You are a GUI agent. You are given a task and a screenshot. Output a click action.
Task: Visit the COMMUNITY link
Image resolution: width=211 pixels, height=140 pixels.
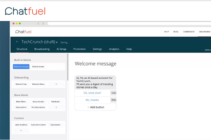(189, 32)
